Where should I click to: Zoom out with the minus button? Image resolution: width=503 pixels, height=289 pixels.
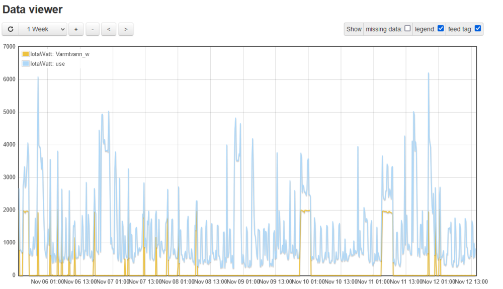tap(92, 29)
